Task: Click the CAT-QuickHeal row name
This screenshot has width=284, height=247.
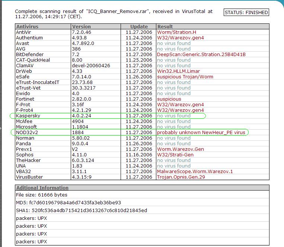Action: [33, 60]
